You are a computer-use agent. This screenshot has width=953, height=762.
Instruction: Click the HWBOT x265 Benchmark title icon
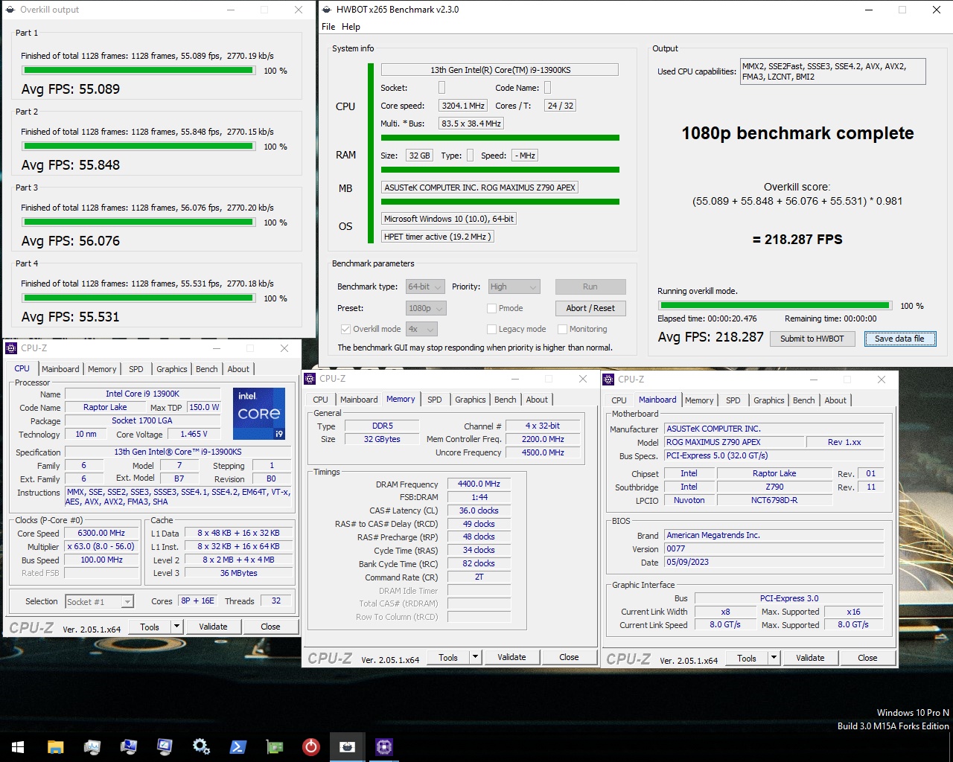(327, 10)
